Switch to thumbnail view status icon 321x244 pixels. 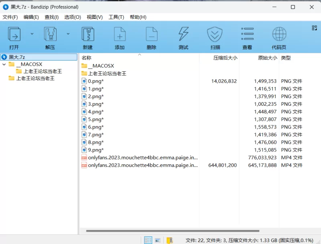click(158, 240)
